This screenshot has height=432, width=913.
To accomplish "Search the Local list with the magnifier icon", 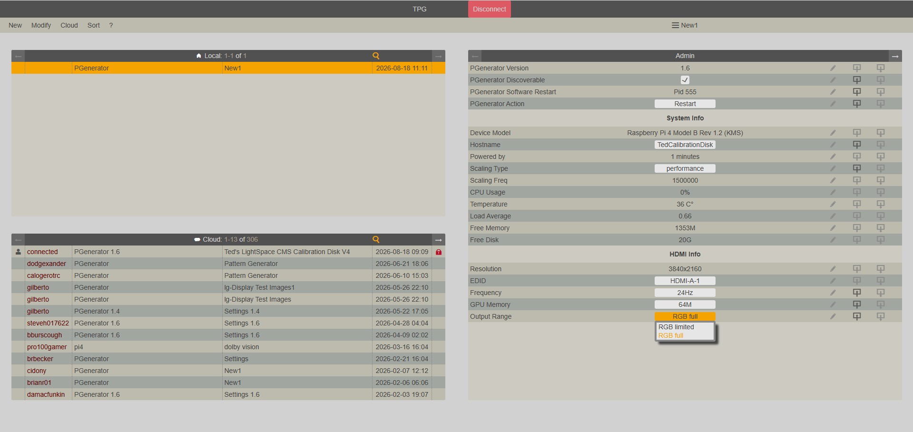I will click(376, 56).
